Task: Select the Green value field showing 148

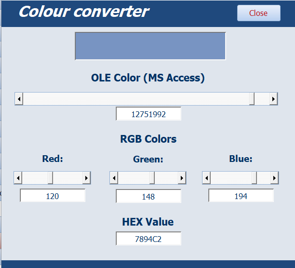Action: click(148, 196)
